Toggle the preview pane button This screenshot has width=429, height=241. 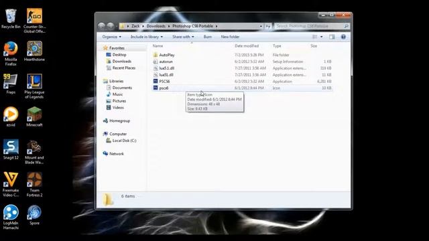332,37
